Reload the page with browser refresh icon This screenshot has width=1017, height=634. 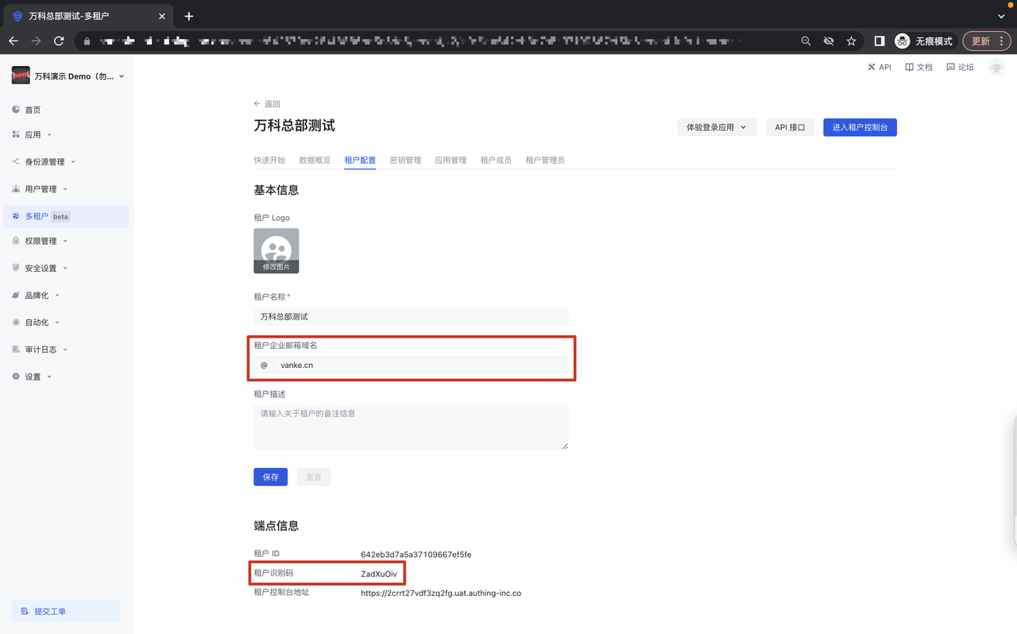point(59,41)
